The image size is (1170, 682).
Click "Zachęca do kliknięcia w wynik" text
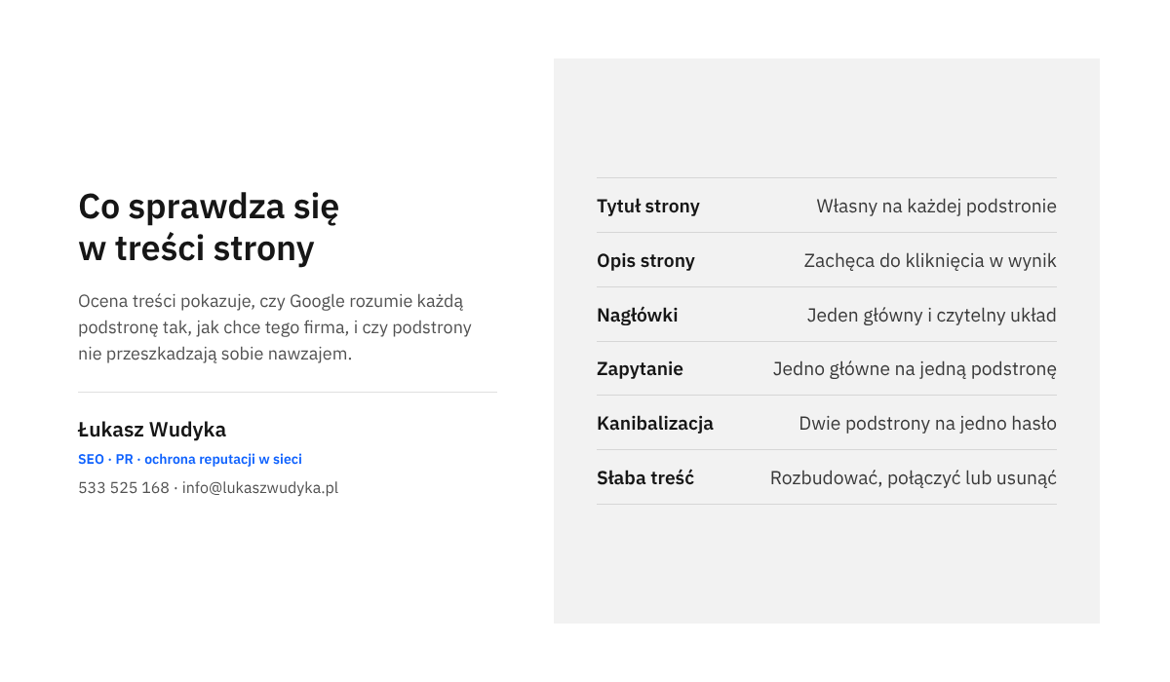coord(930,261)
